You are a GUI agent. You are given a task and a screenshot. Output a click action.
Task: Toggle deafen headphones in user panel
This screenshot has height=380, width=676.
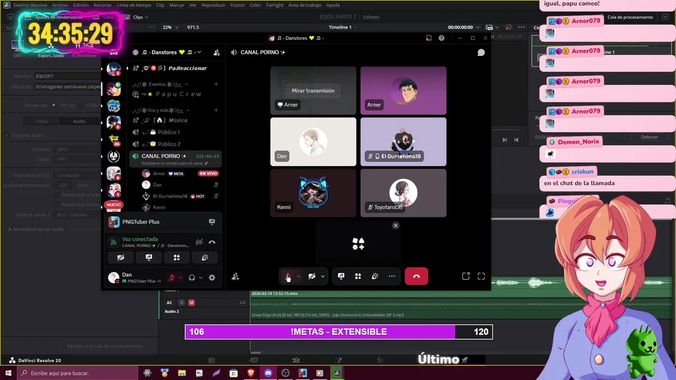click(192, 278)
